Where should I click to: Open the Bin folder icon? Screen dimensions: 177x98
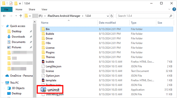pyautogui.click(x=43, y=29)
